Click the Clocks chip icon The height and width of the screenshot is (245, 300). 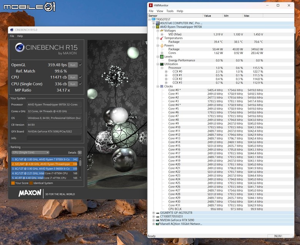pos(162,86)
